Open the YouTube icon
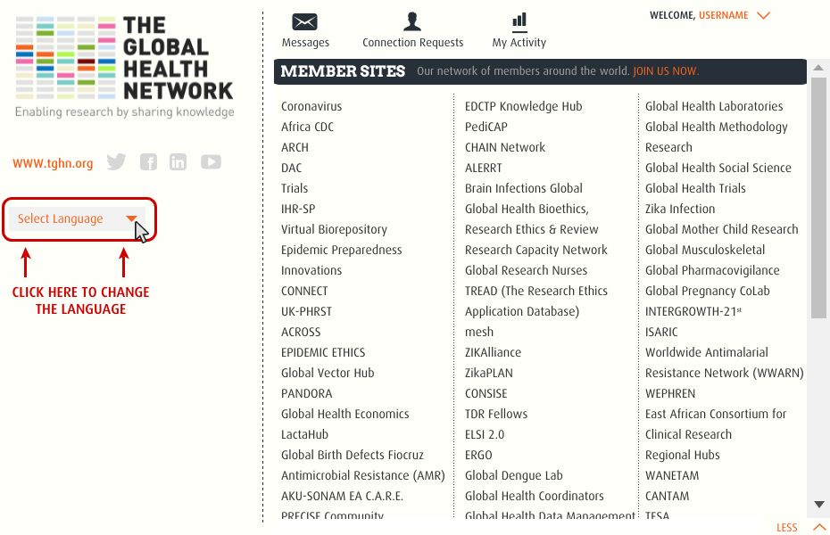830x535 pixels. 211,161
